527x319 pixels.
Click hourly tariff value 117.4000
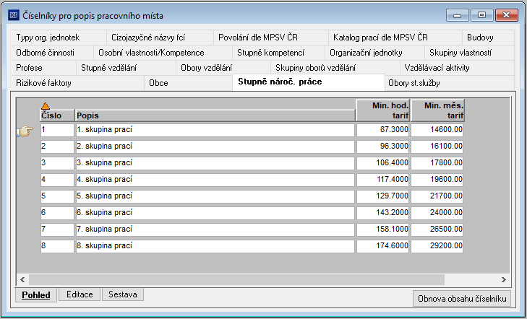[x=382, y=180]
